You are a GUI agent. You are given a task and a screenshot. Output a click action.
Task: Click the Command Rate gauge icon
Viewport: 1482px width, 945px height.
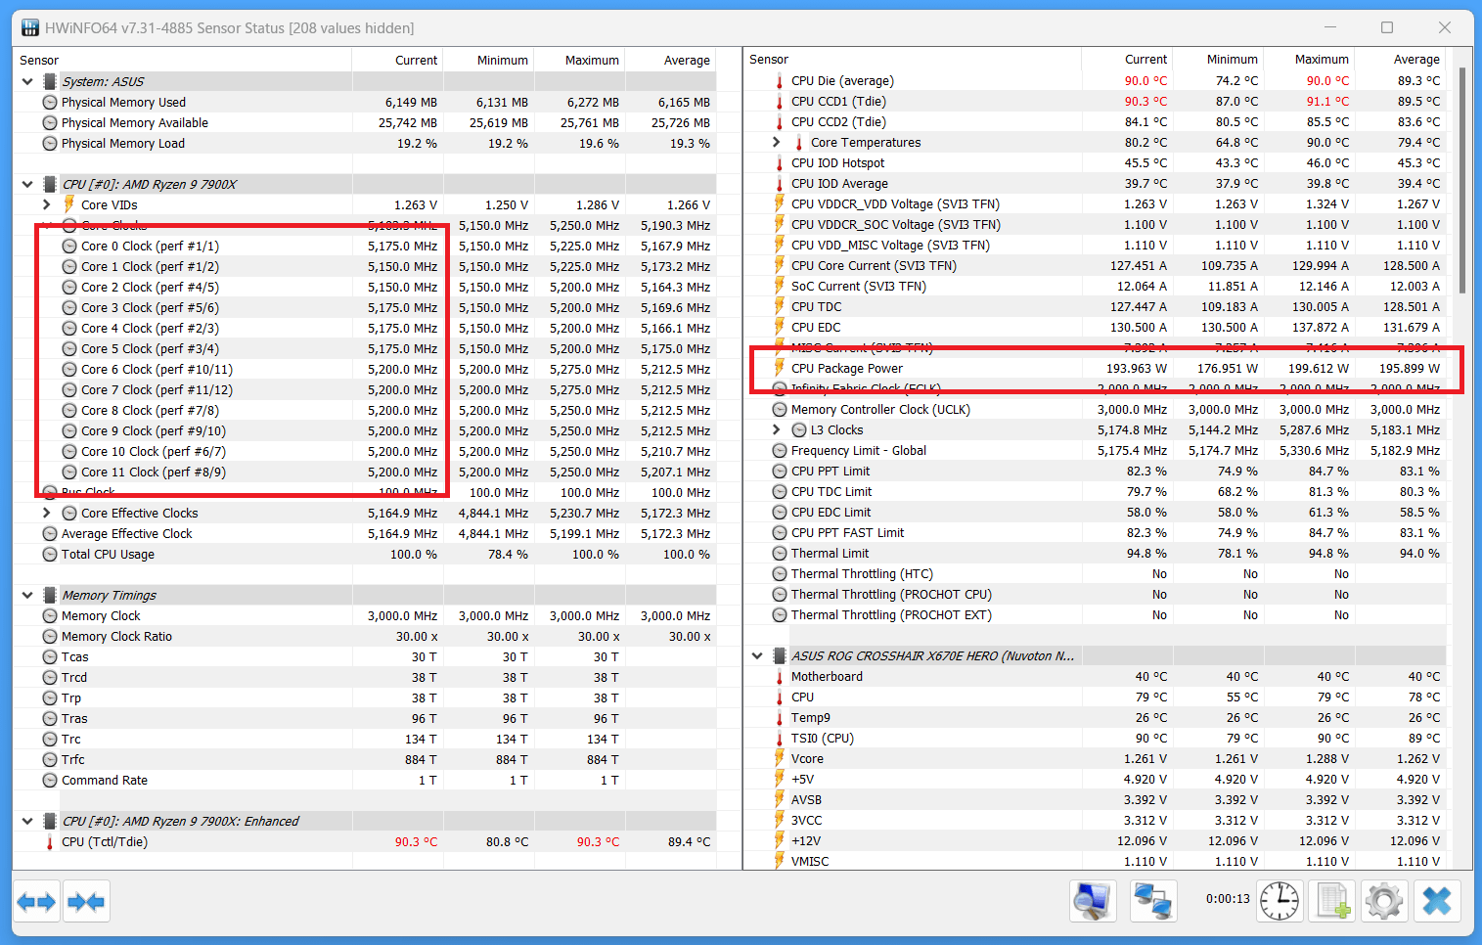coord(50,781)
